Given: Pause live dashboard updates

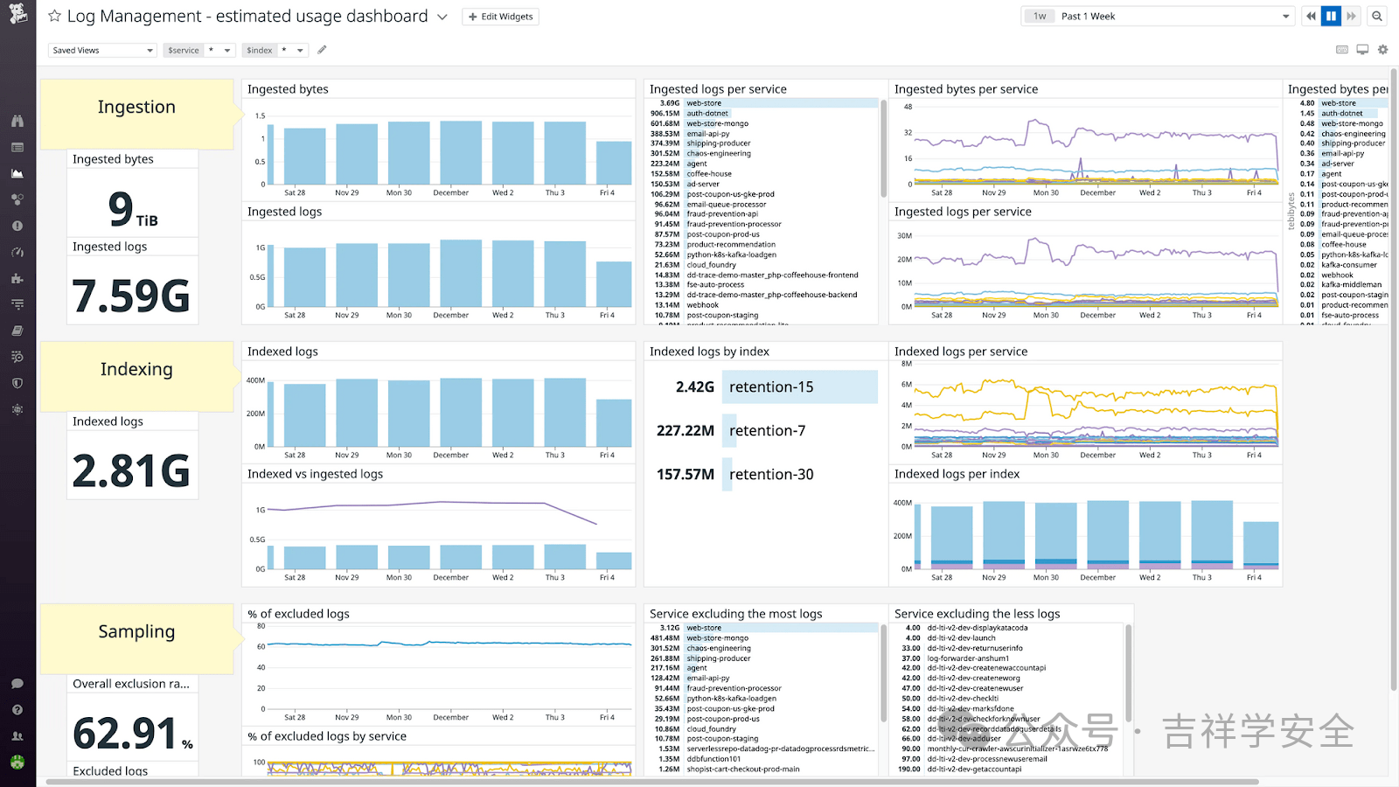Looking at the screenshot, I should pos(1331,16).
